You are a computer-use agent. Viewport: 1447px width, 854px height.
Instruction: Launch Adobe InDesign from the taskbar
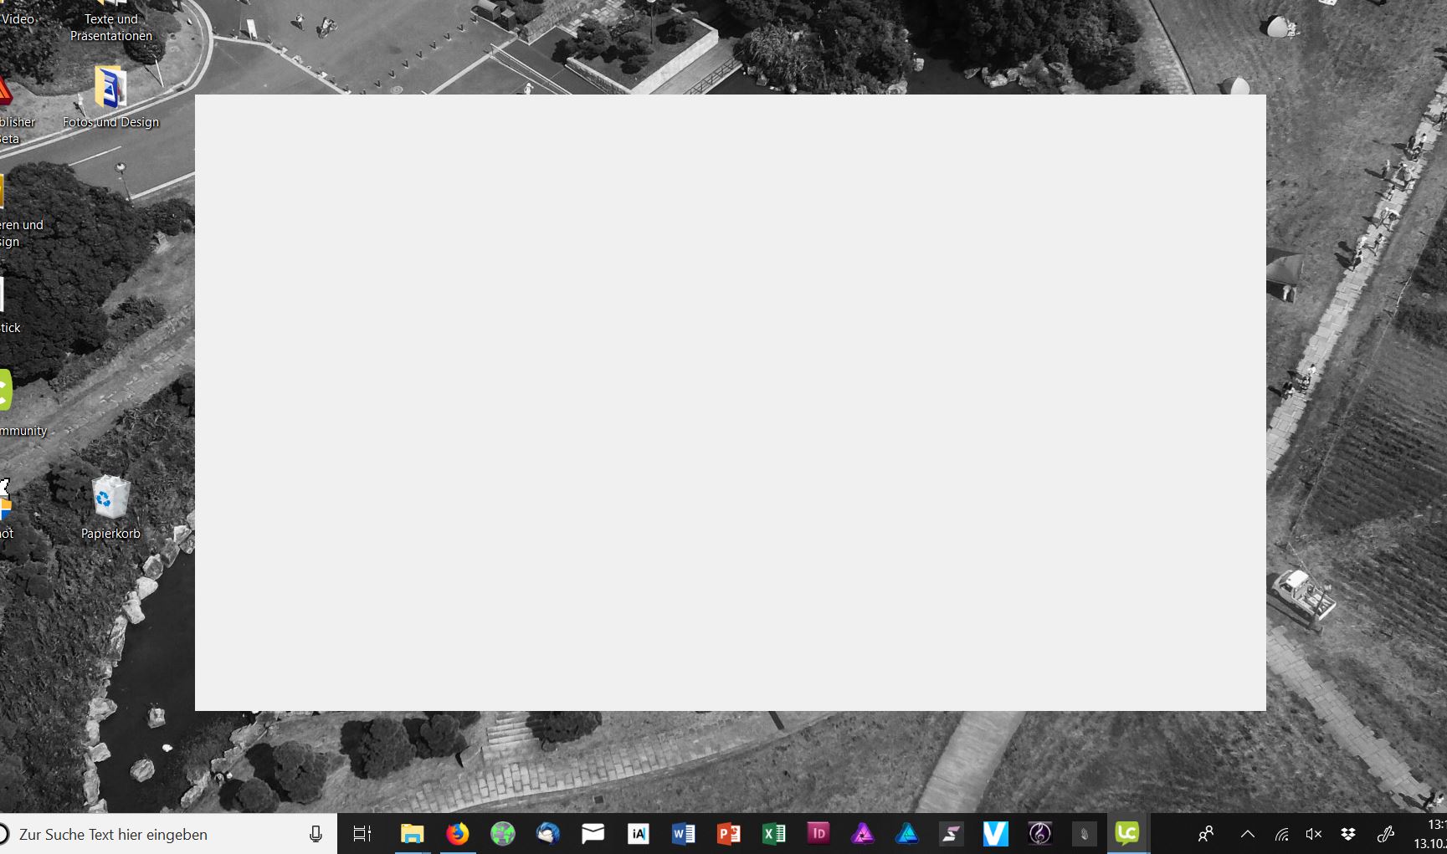pyautogui.click(x=818, y=833)
